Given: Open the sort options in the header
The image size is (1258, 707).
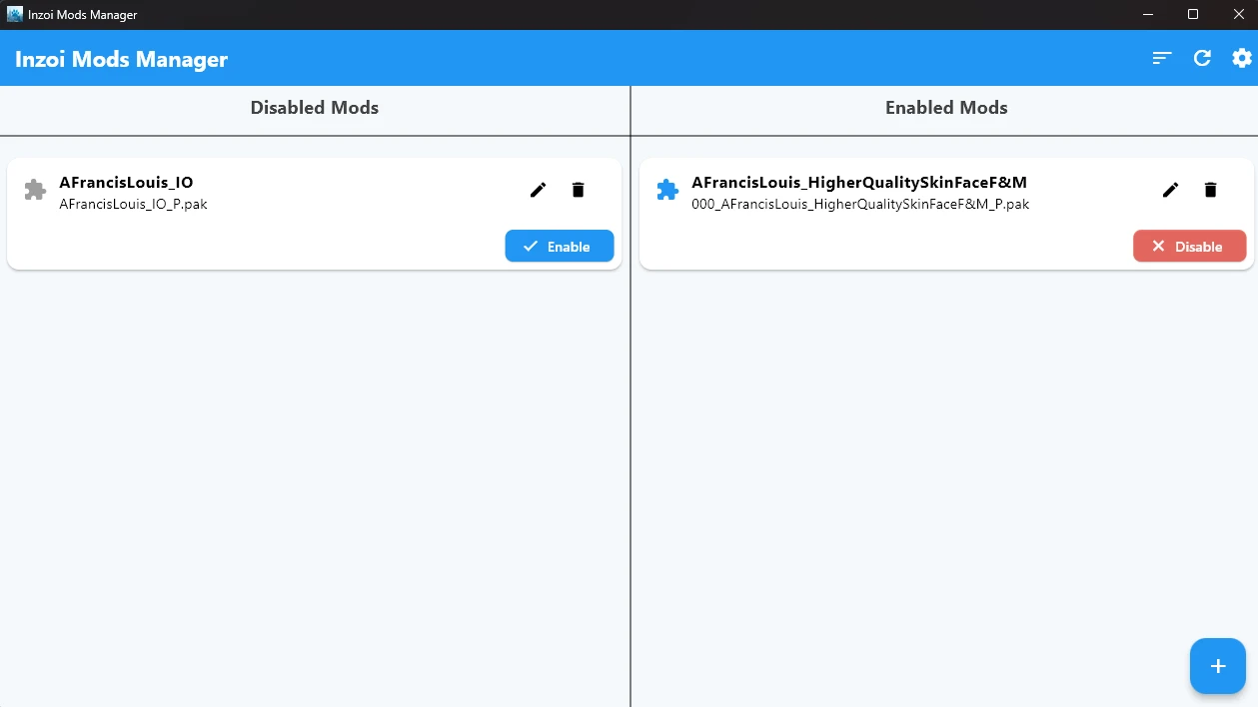Looking at the screenshot, I should tap(1161, 58).
